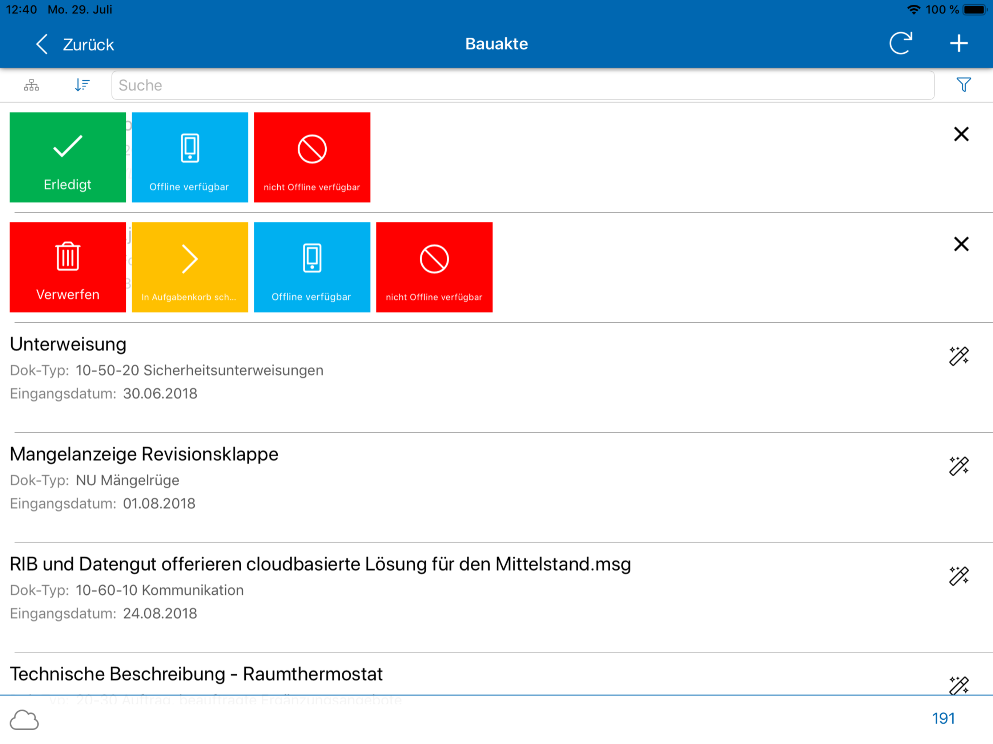
Task: Mark the item as Erledigt
Action: click(68, 158)
